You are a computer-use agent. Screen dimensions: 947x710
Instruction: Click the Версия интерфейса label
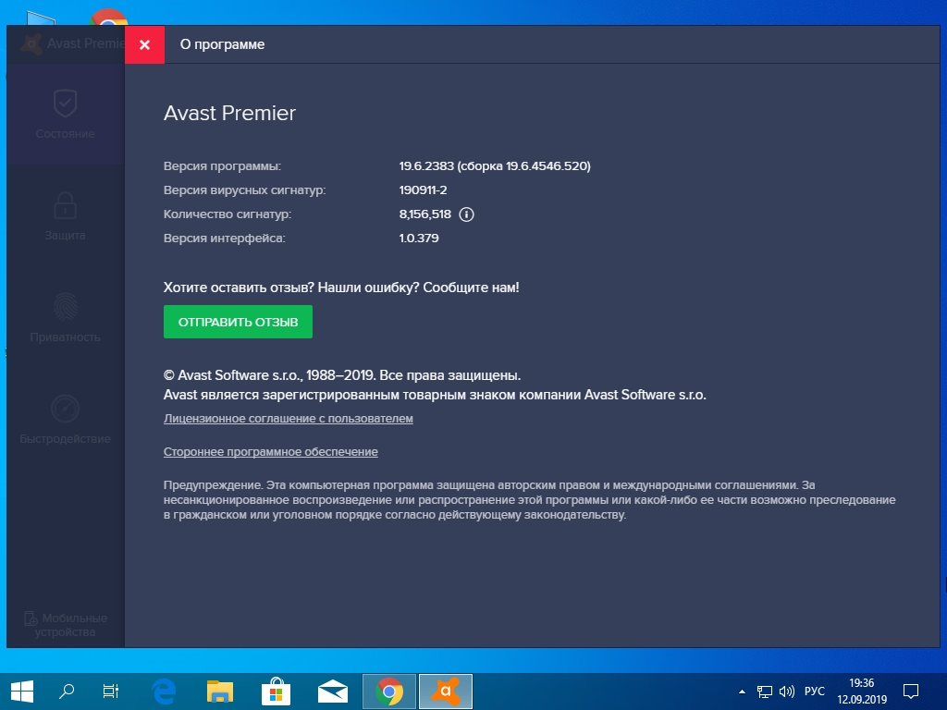(224, 239)
